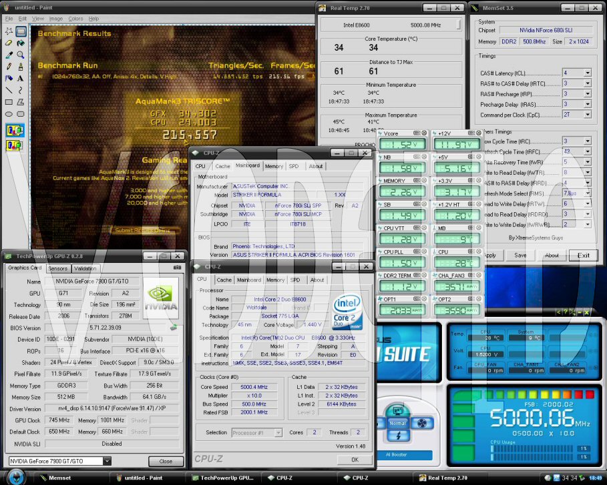This screenshot has width=607, height=485.
Task: Click the Intel E8600 label in Real Temp
Action: click(357, 25)
